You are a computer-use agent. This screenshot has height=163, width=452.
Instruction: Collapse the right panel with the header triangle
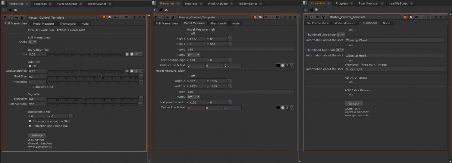pyautogui.click(x=306, y=17)
